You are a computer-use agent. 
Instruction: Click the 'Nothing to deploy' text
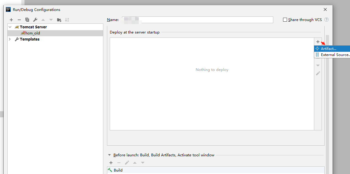(x=212, y=70)
